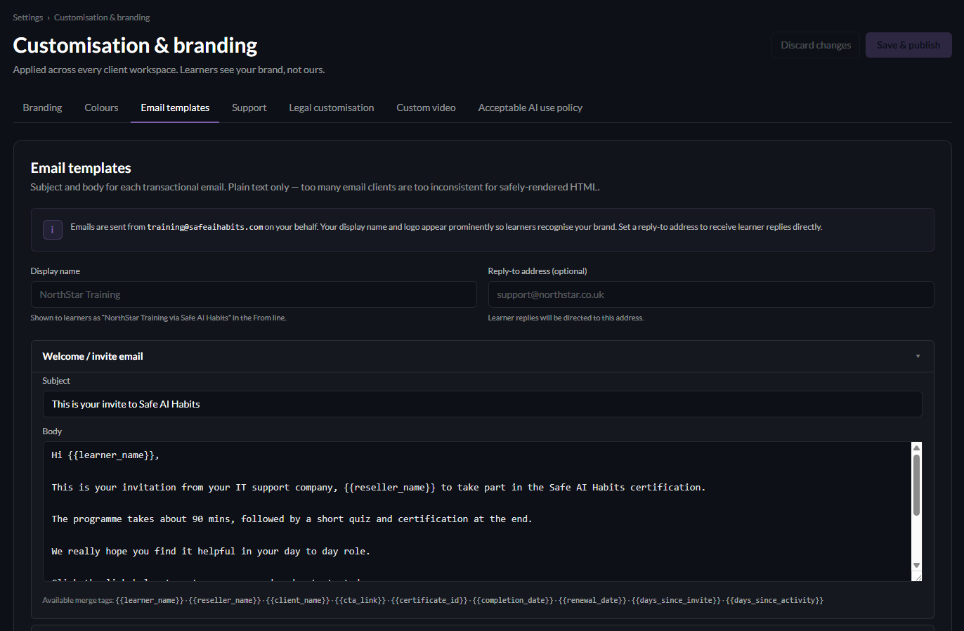Click the {{completion_date}} merge tag
This screenshot has width=964, height=631.
(513, 600)
